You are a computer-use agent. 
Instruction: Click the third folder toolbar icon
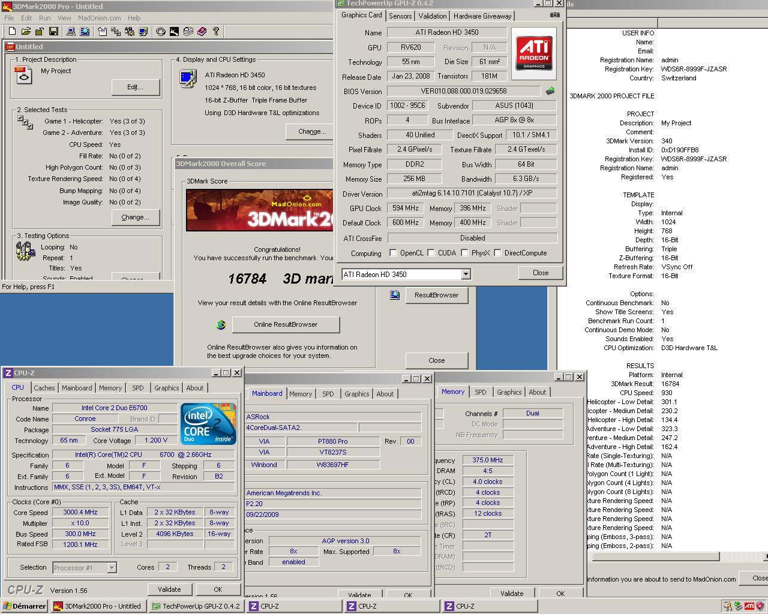pyautogui.click(x=40, y=31)
